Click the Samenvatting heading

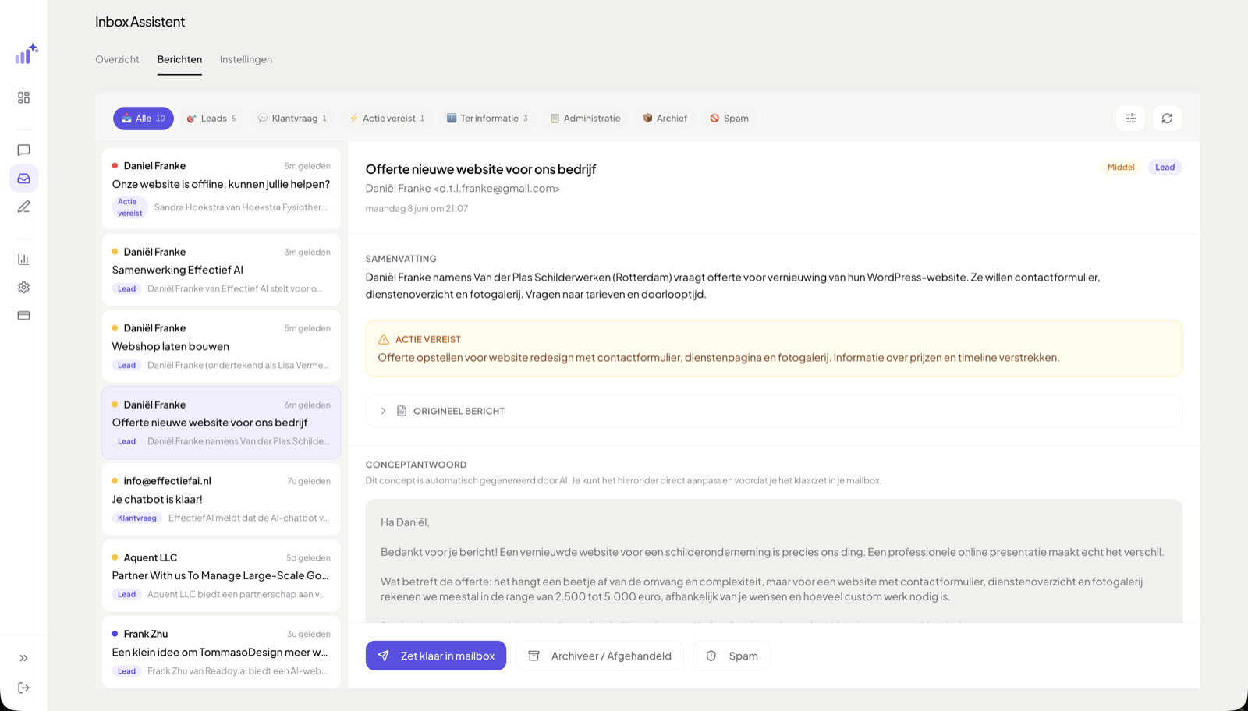click(401, 259)
